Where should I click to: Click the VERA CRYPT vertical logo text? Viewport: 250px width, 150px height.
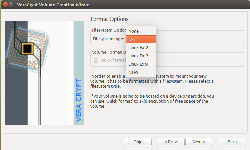79,100
